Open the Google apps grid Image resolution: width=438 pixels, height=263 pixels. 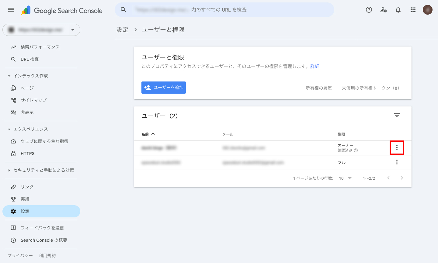coord(413,10)
